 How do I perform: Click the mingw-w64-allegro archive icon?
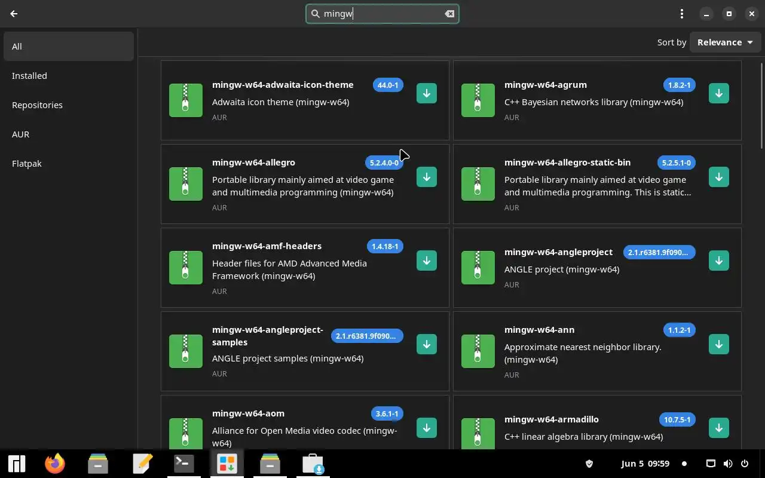[186, 183]
